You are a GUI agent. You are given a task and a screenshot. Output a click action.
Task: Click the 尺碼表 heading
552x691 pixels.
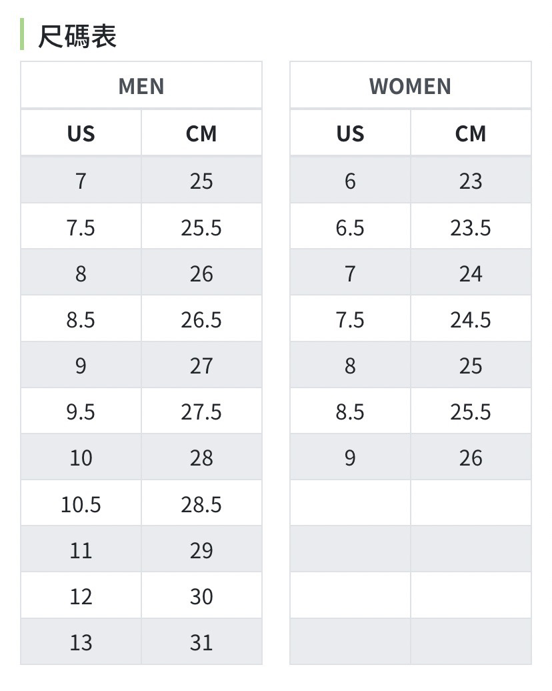click(77, 36)
